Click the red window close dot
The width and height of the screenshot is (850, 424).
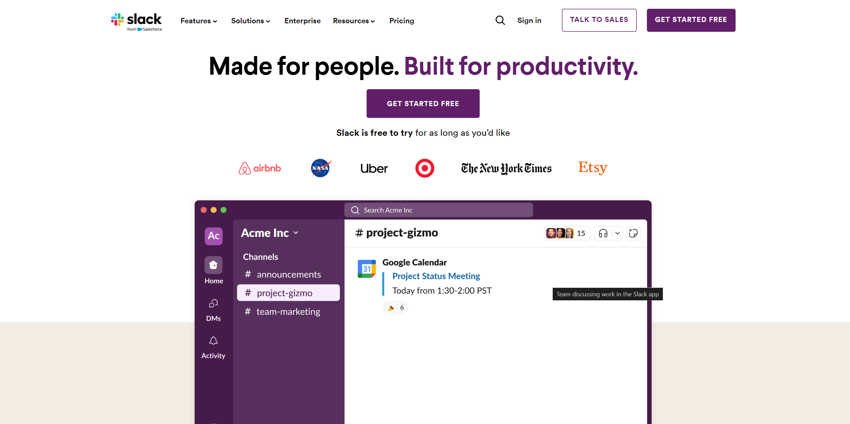(x=204, y=210)
